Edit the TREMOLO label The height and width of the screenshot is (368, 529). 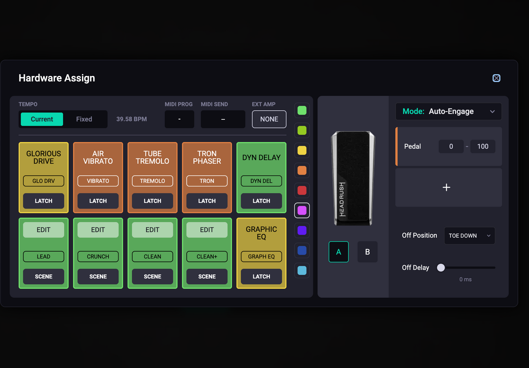pos(153,181)
